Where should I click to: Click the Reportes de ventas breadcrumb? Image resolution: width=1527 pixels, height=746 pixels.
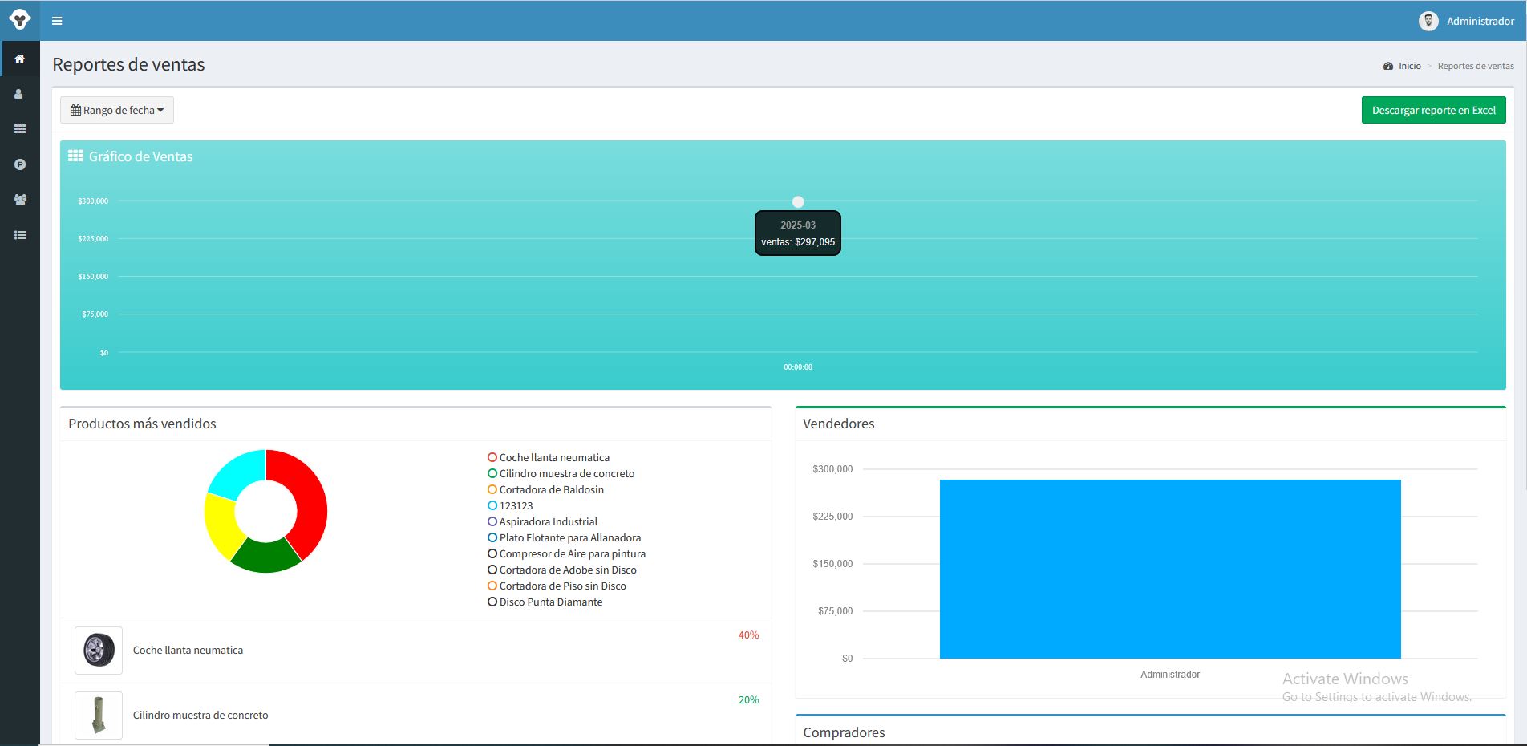point(1476,66)
